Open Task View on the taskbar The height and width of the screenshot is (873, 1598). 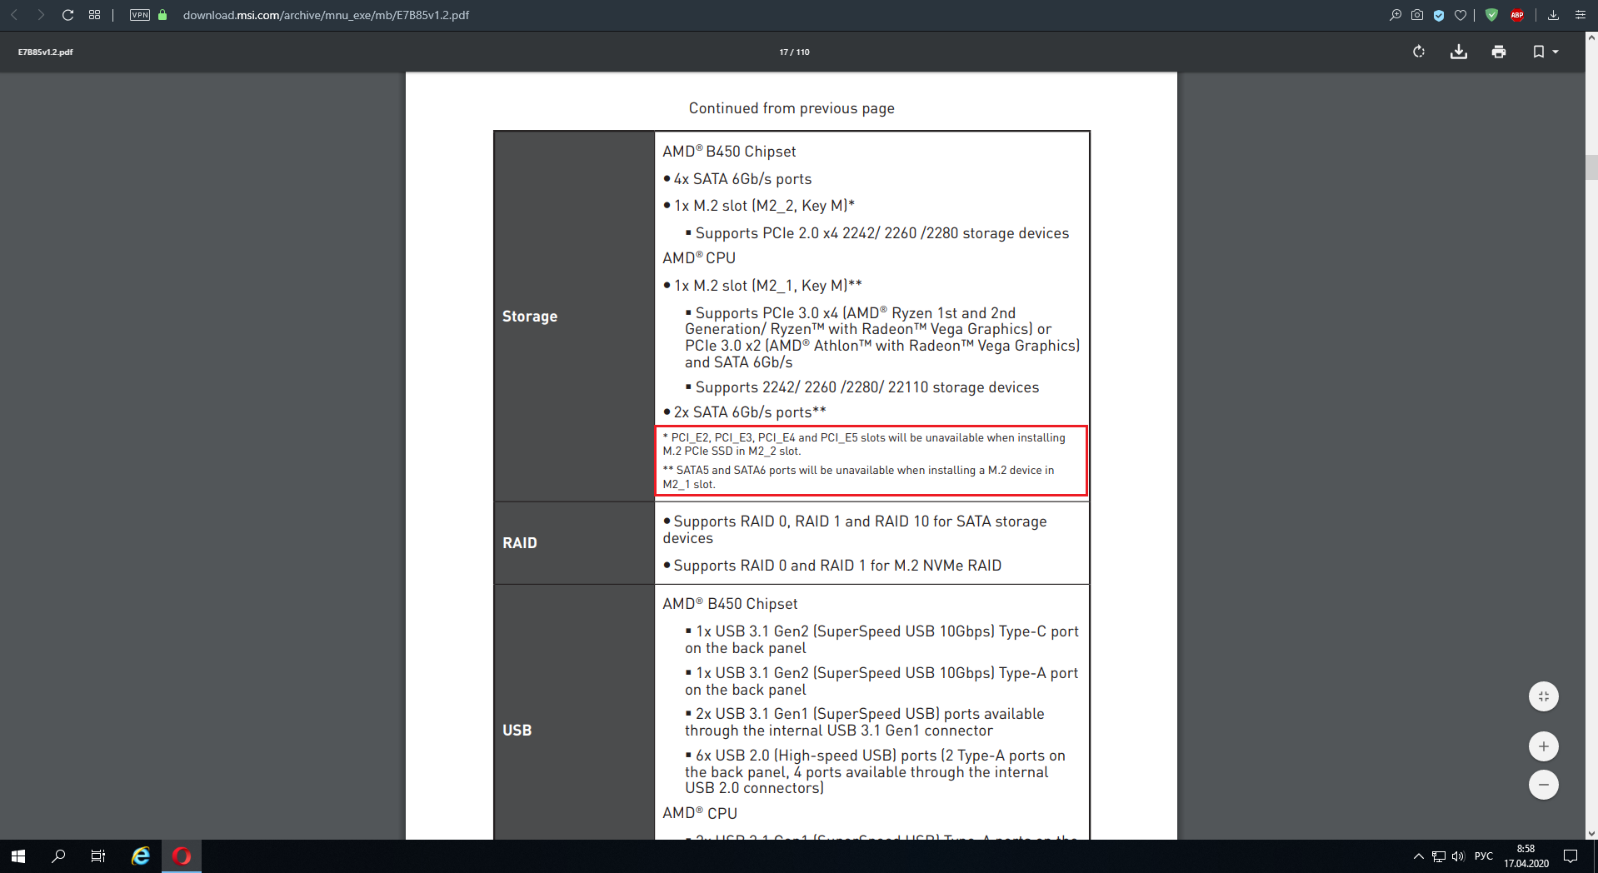[x=98, y=856]
